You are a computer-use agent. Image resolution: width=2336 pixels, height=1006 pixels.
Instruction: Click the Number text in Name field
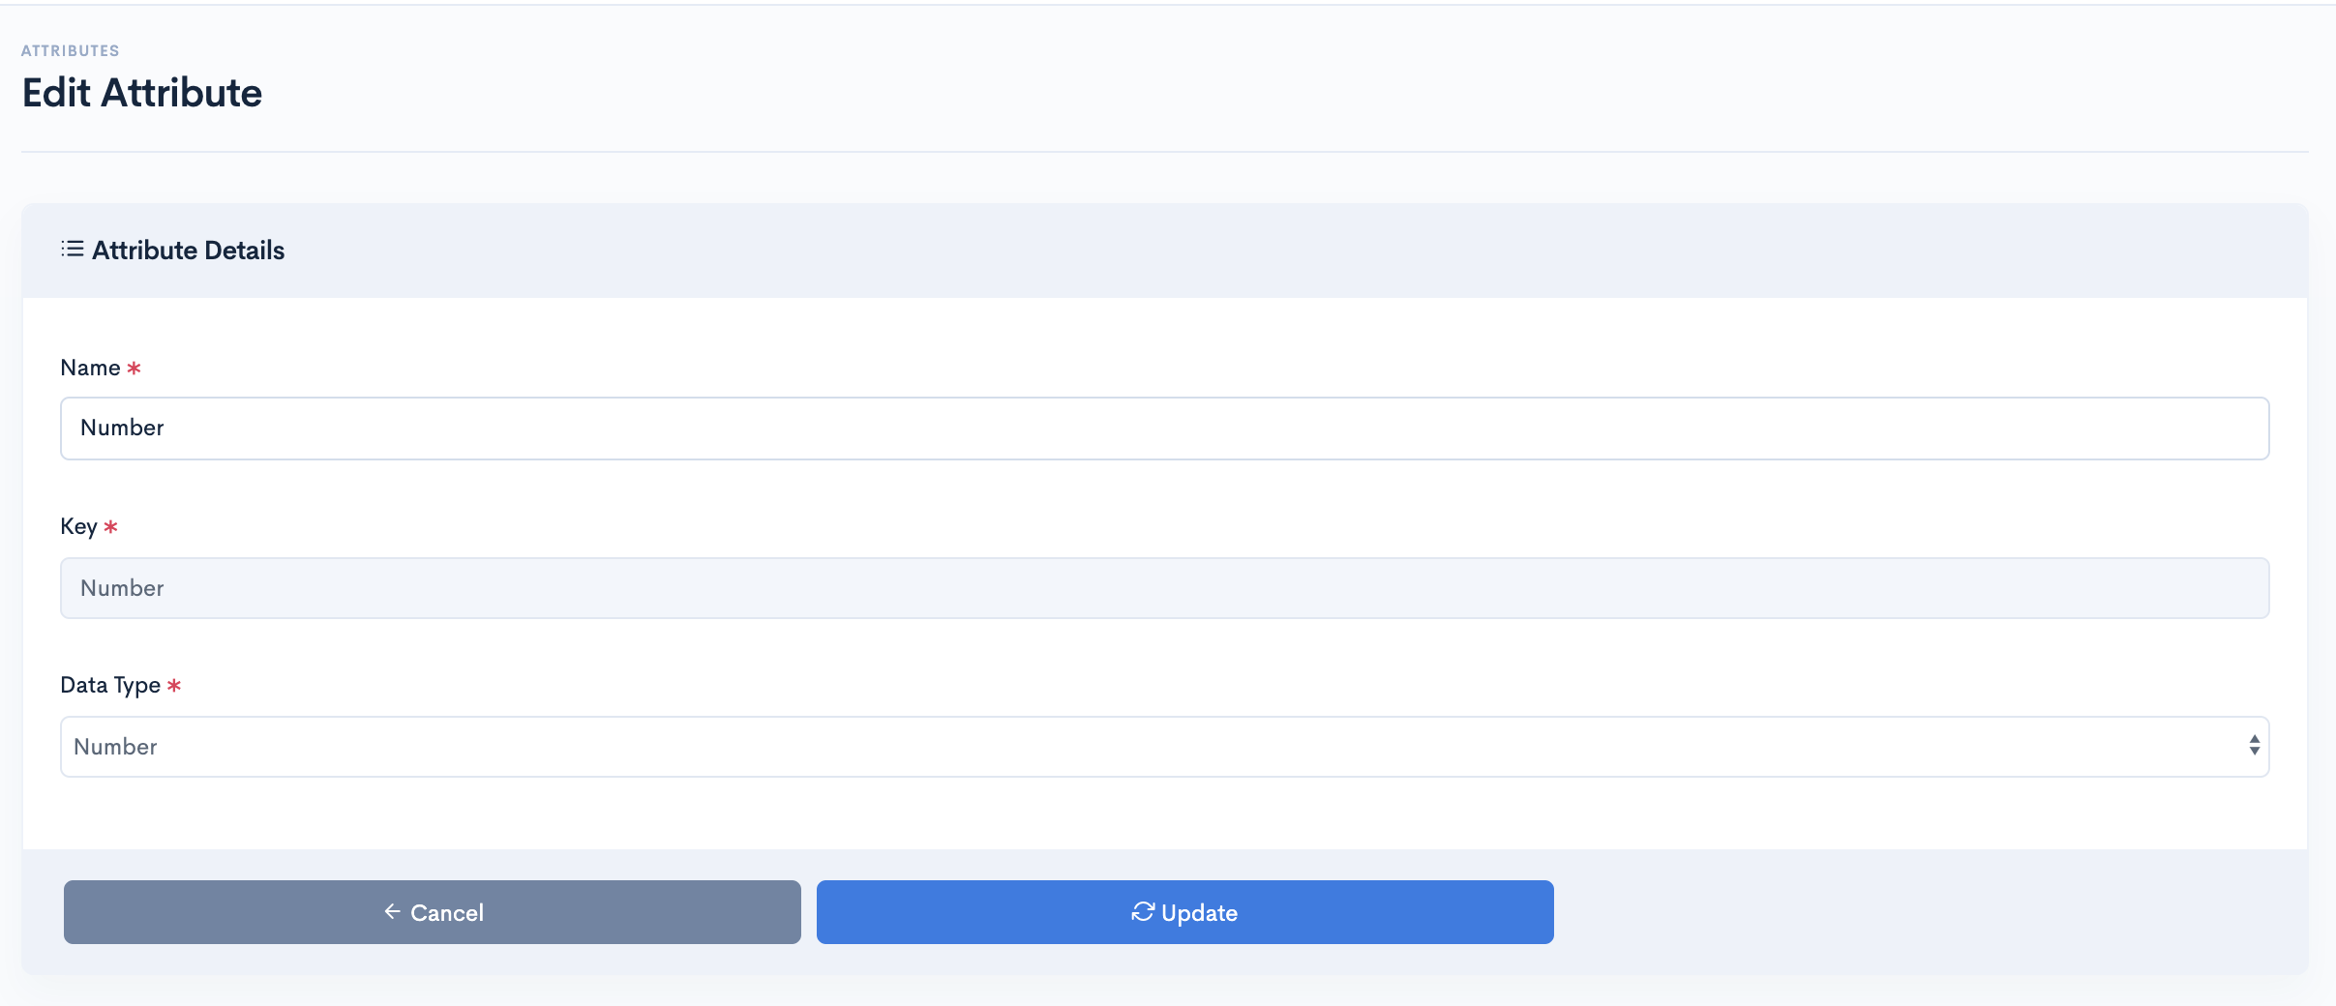tap(122, 428)
